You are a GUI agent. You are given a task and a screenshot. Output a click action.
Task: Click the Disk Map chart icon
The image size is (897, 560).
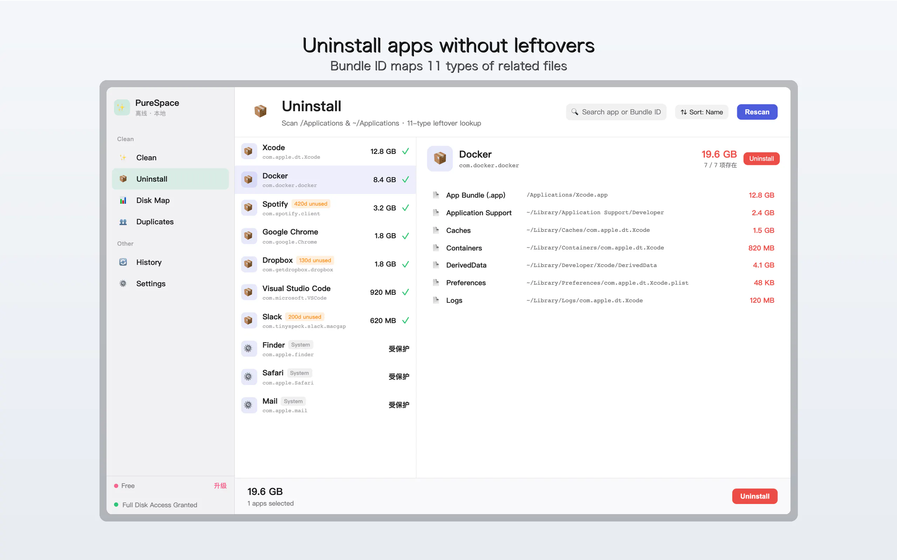pos(123,200)
